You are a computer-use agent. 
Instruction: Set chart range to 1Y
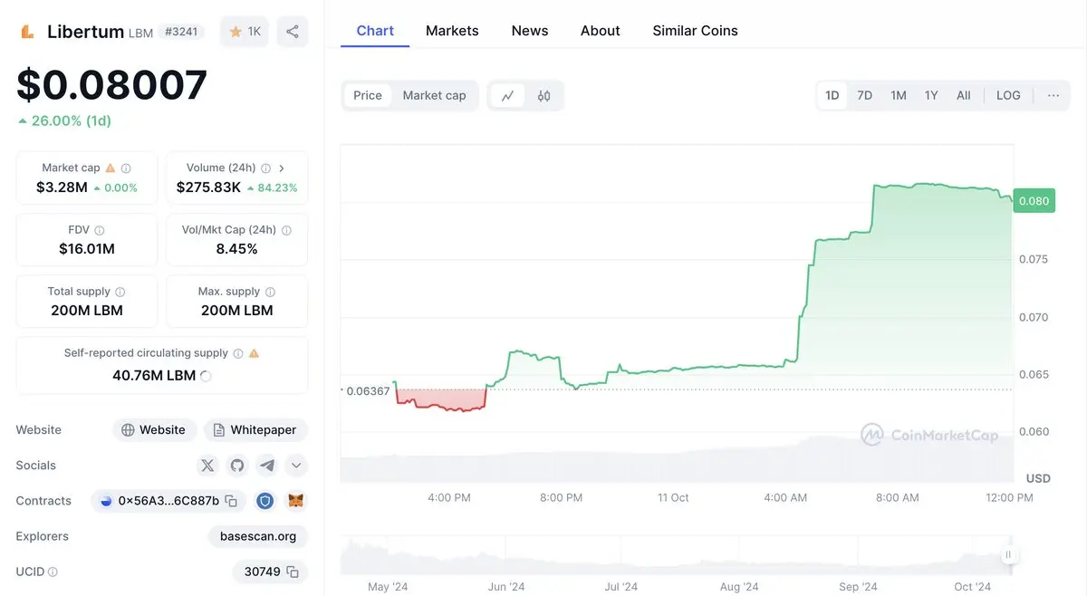click(931, 95)
